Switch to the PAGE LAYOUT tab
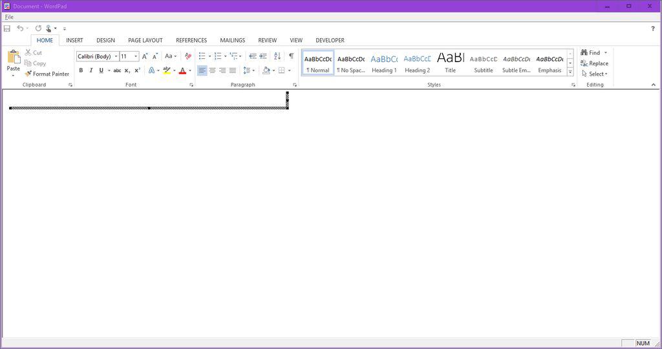 145,40
